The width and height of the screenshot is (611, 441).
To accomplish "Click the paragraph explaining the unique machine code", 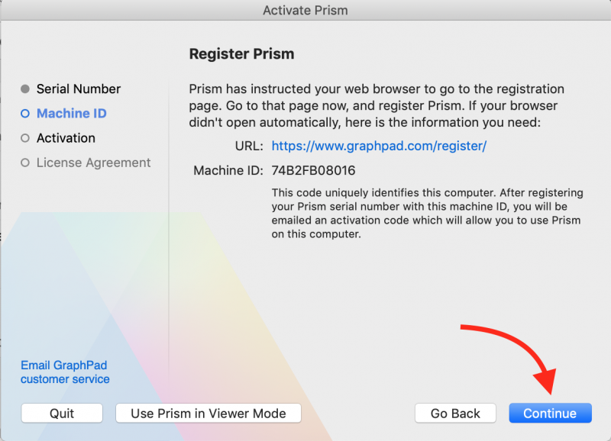I will click(428, 214).
